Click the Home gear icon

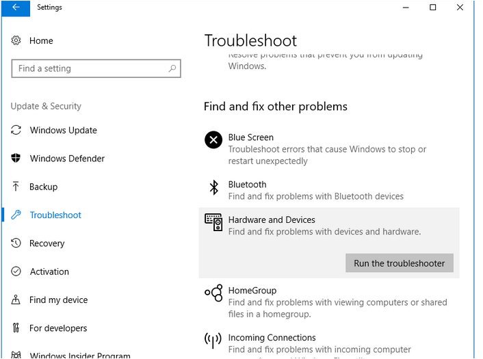16,41
